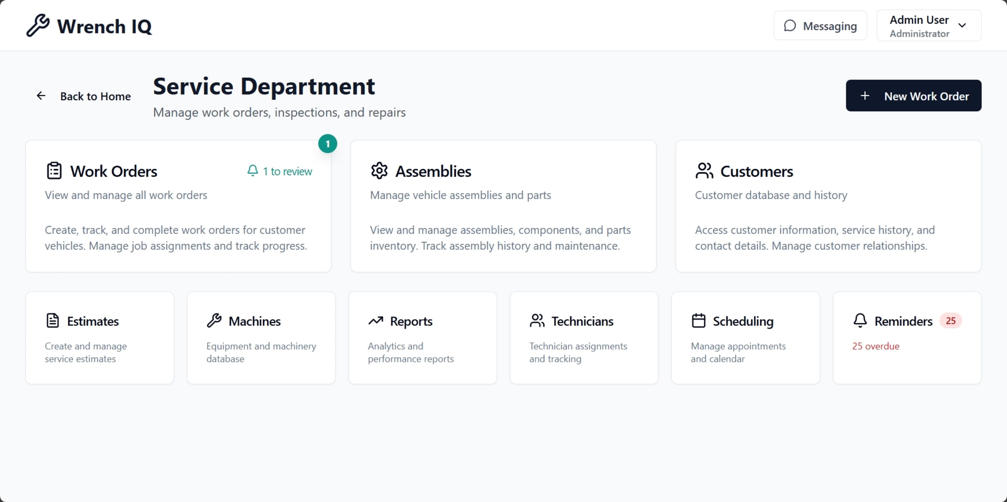Screen dimensions: 1007x502
Task: Click the Customers long description paragraph
Action: [815, 238]
